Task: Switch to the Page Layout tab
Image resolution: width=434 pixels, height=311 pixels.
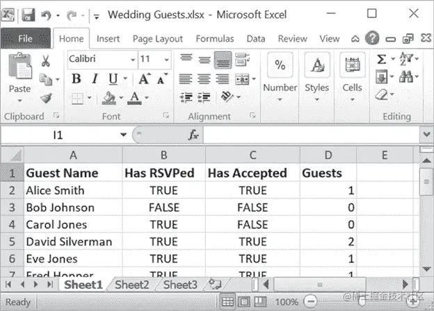Action: 158,39
